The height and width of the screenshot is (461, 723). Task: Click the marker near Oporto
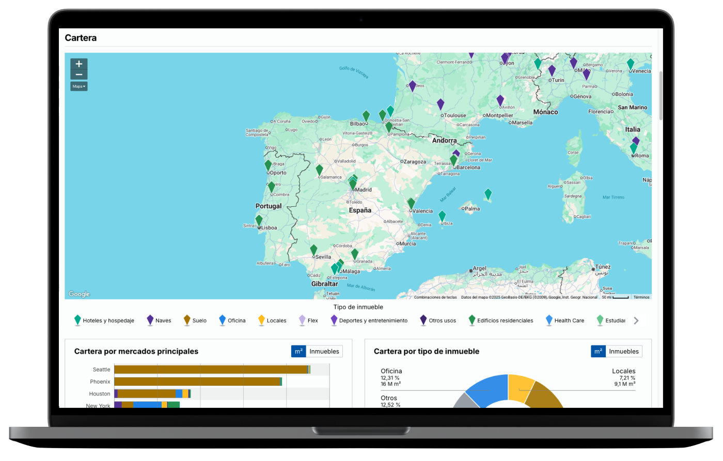268,166
